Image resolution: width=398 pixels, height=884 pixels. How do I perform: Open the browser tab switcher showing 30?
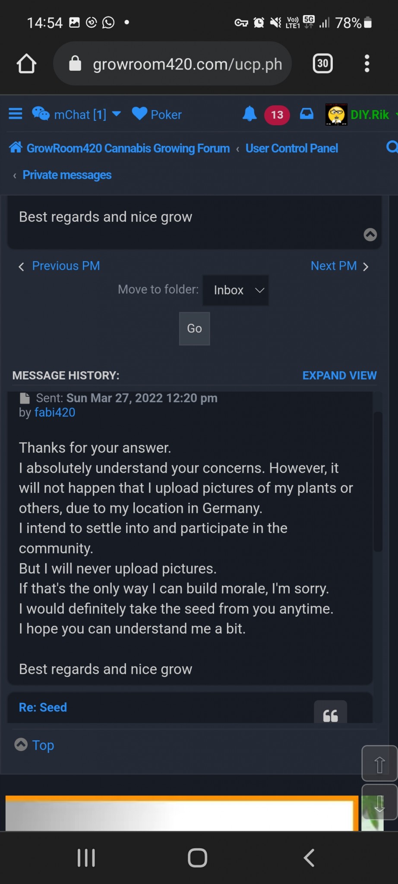point(322,64)
